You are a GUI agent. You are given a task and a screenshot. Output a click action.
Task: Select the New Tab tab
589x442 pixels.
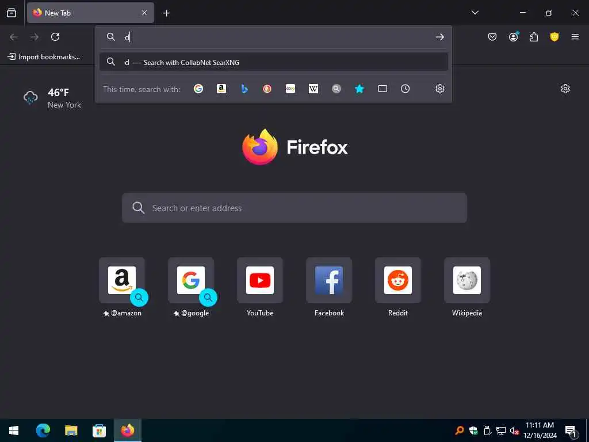click(90, 13)
